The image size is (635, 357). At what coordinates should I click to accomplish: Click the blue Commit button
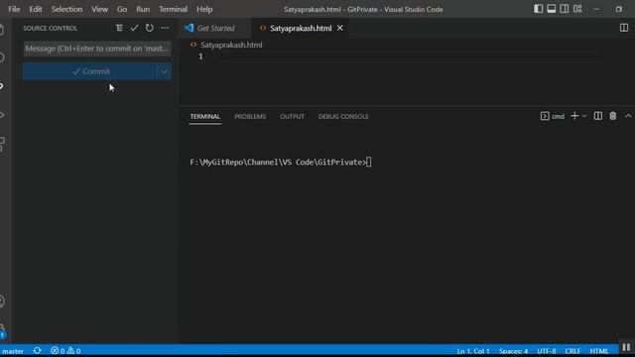point(90,71)
